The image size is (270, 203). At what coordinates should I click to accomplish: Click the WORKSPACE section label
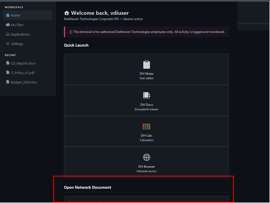coord(14,7)
